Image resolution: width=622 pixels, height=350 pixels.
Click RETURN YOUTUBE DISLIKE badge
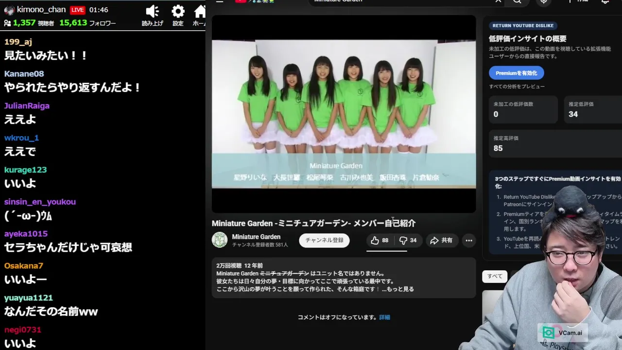click(522, 26)
